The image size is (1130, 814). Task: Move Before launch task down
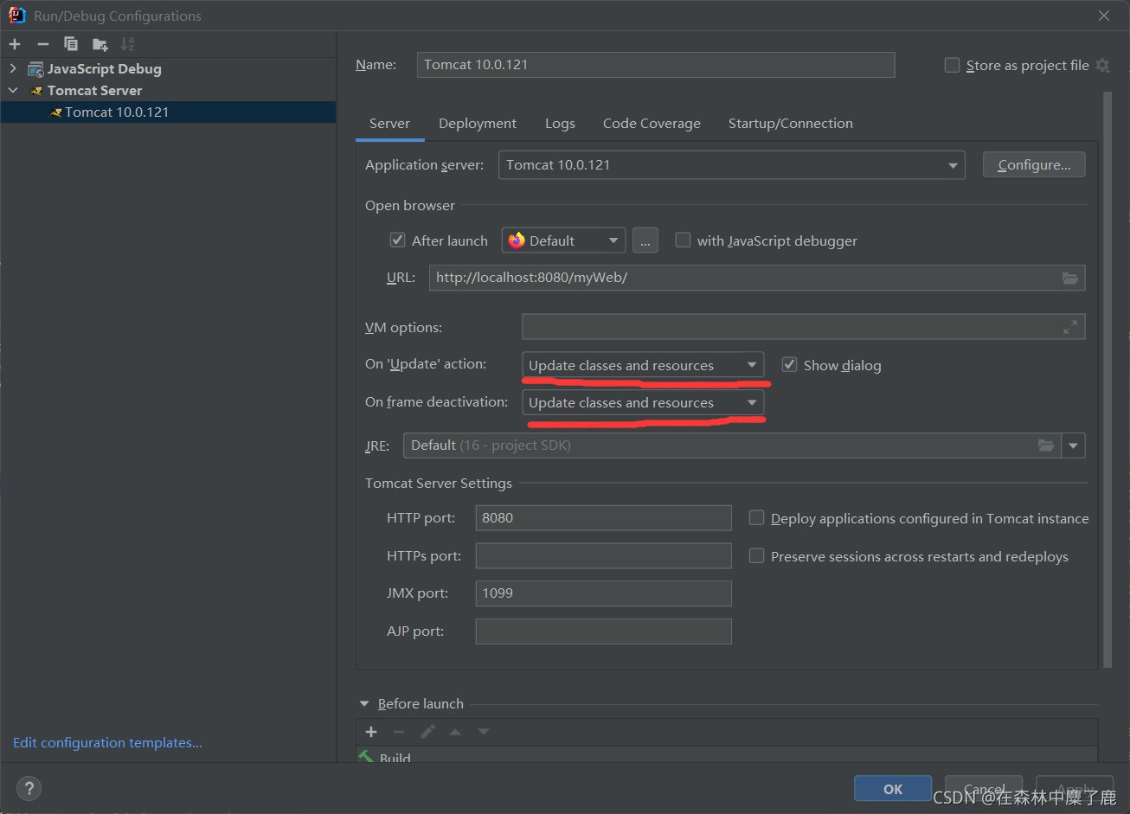point(484,732)
